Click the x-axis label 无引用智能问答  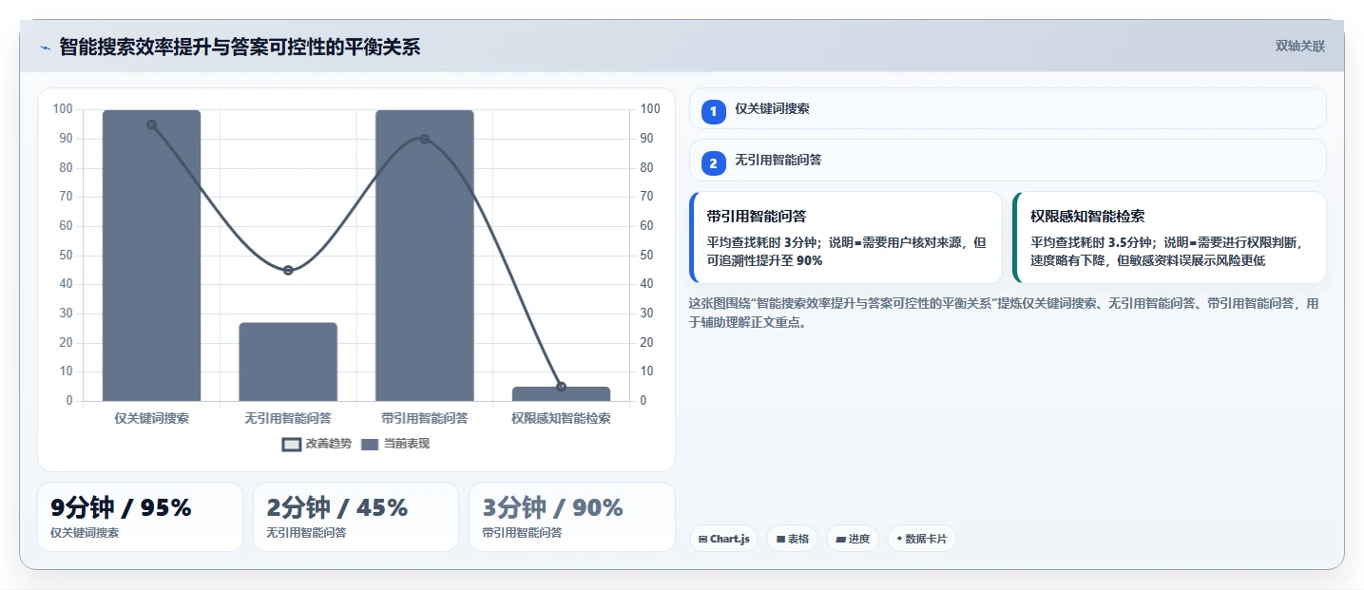click(288, 418)
